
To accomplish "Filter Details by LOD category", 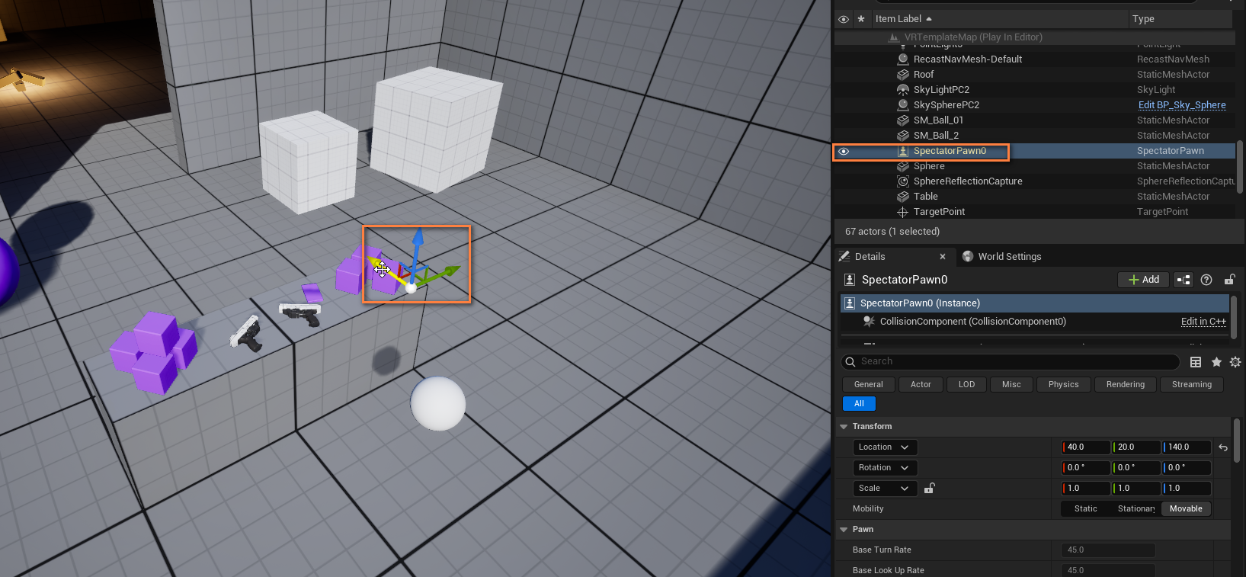I will click(966, 385).
